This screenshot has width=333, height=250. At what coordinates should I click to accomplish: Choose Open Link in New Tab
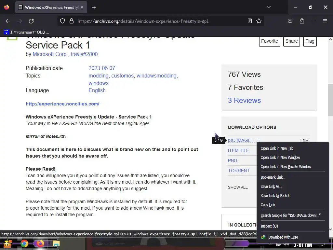click(293, 148)
